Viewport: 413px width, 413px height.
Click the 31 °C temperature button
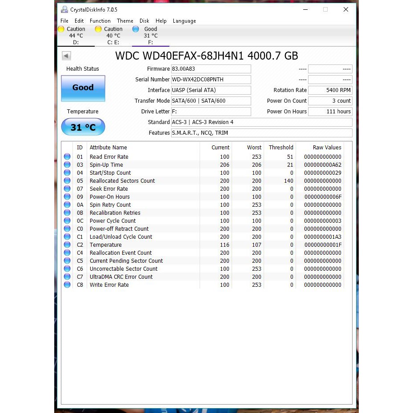point(83,127)
